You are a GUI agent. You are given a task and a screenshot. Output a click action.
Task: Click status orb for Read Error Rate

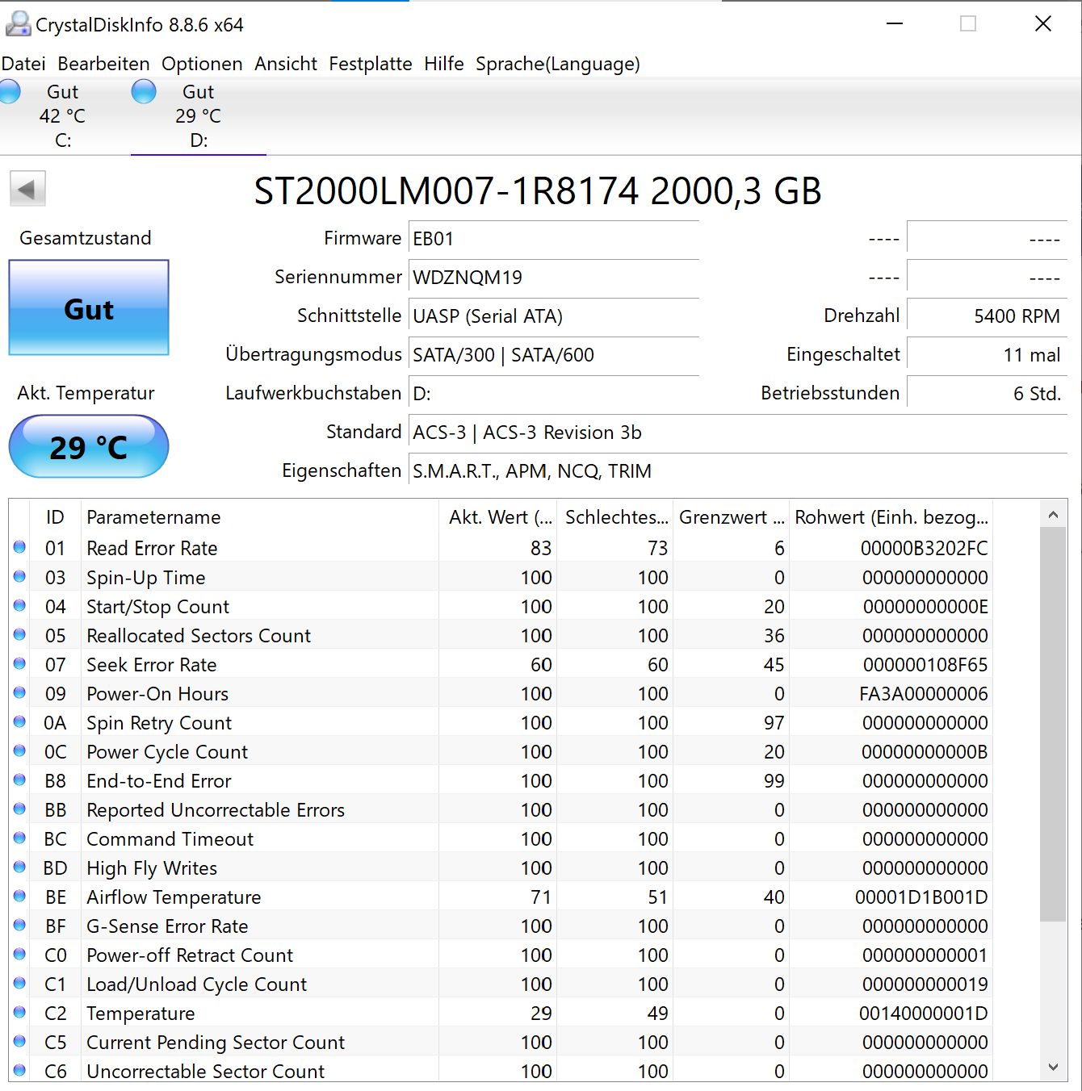tap(19, 547)
